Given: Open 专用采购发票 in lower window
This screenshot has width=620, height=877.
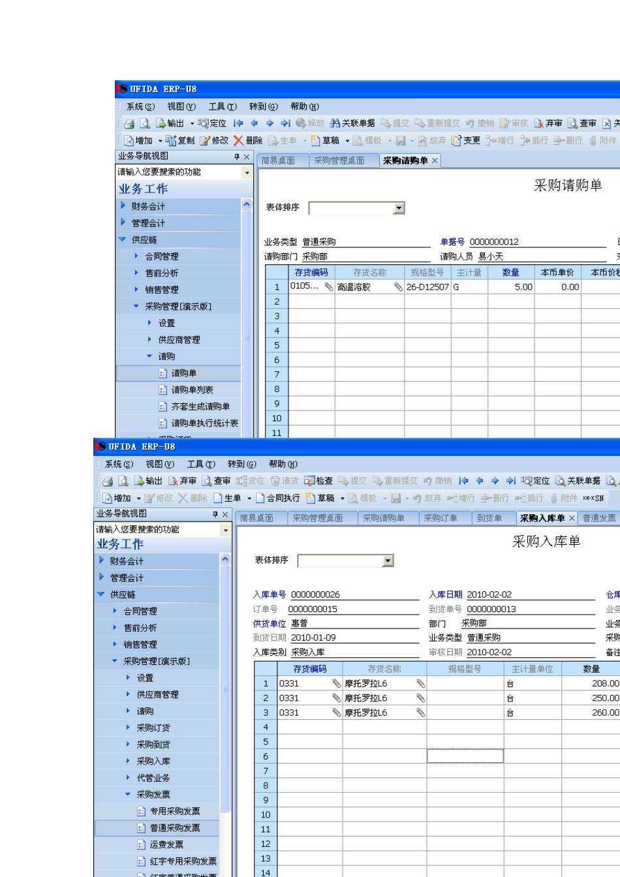Looking at the screenshot, I should point(175,811).
